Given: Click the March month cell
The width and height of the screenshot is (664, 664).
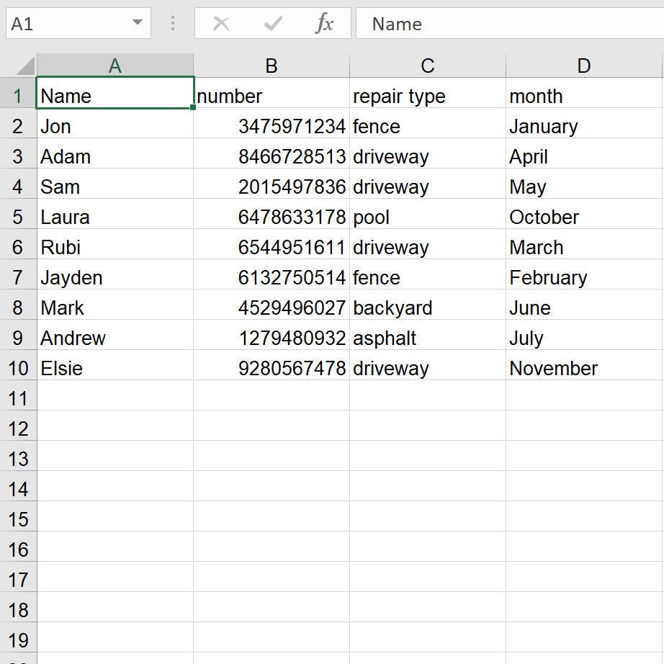Looking at the screenshot, I should 584,244.
